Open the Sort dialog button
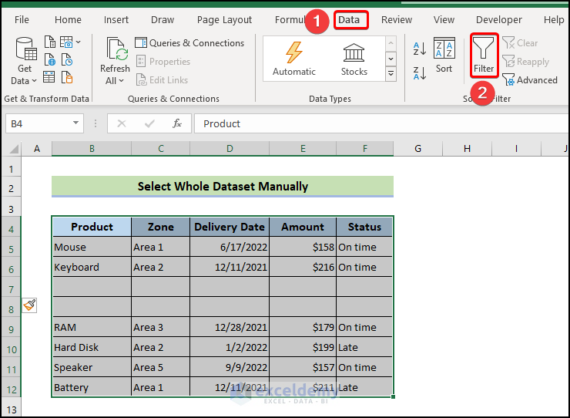Viewport: 570px width, 418px height. click(444, 56)
